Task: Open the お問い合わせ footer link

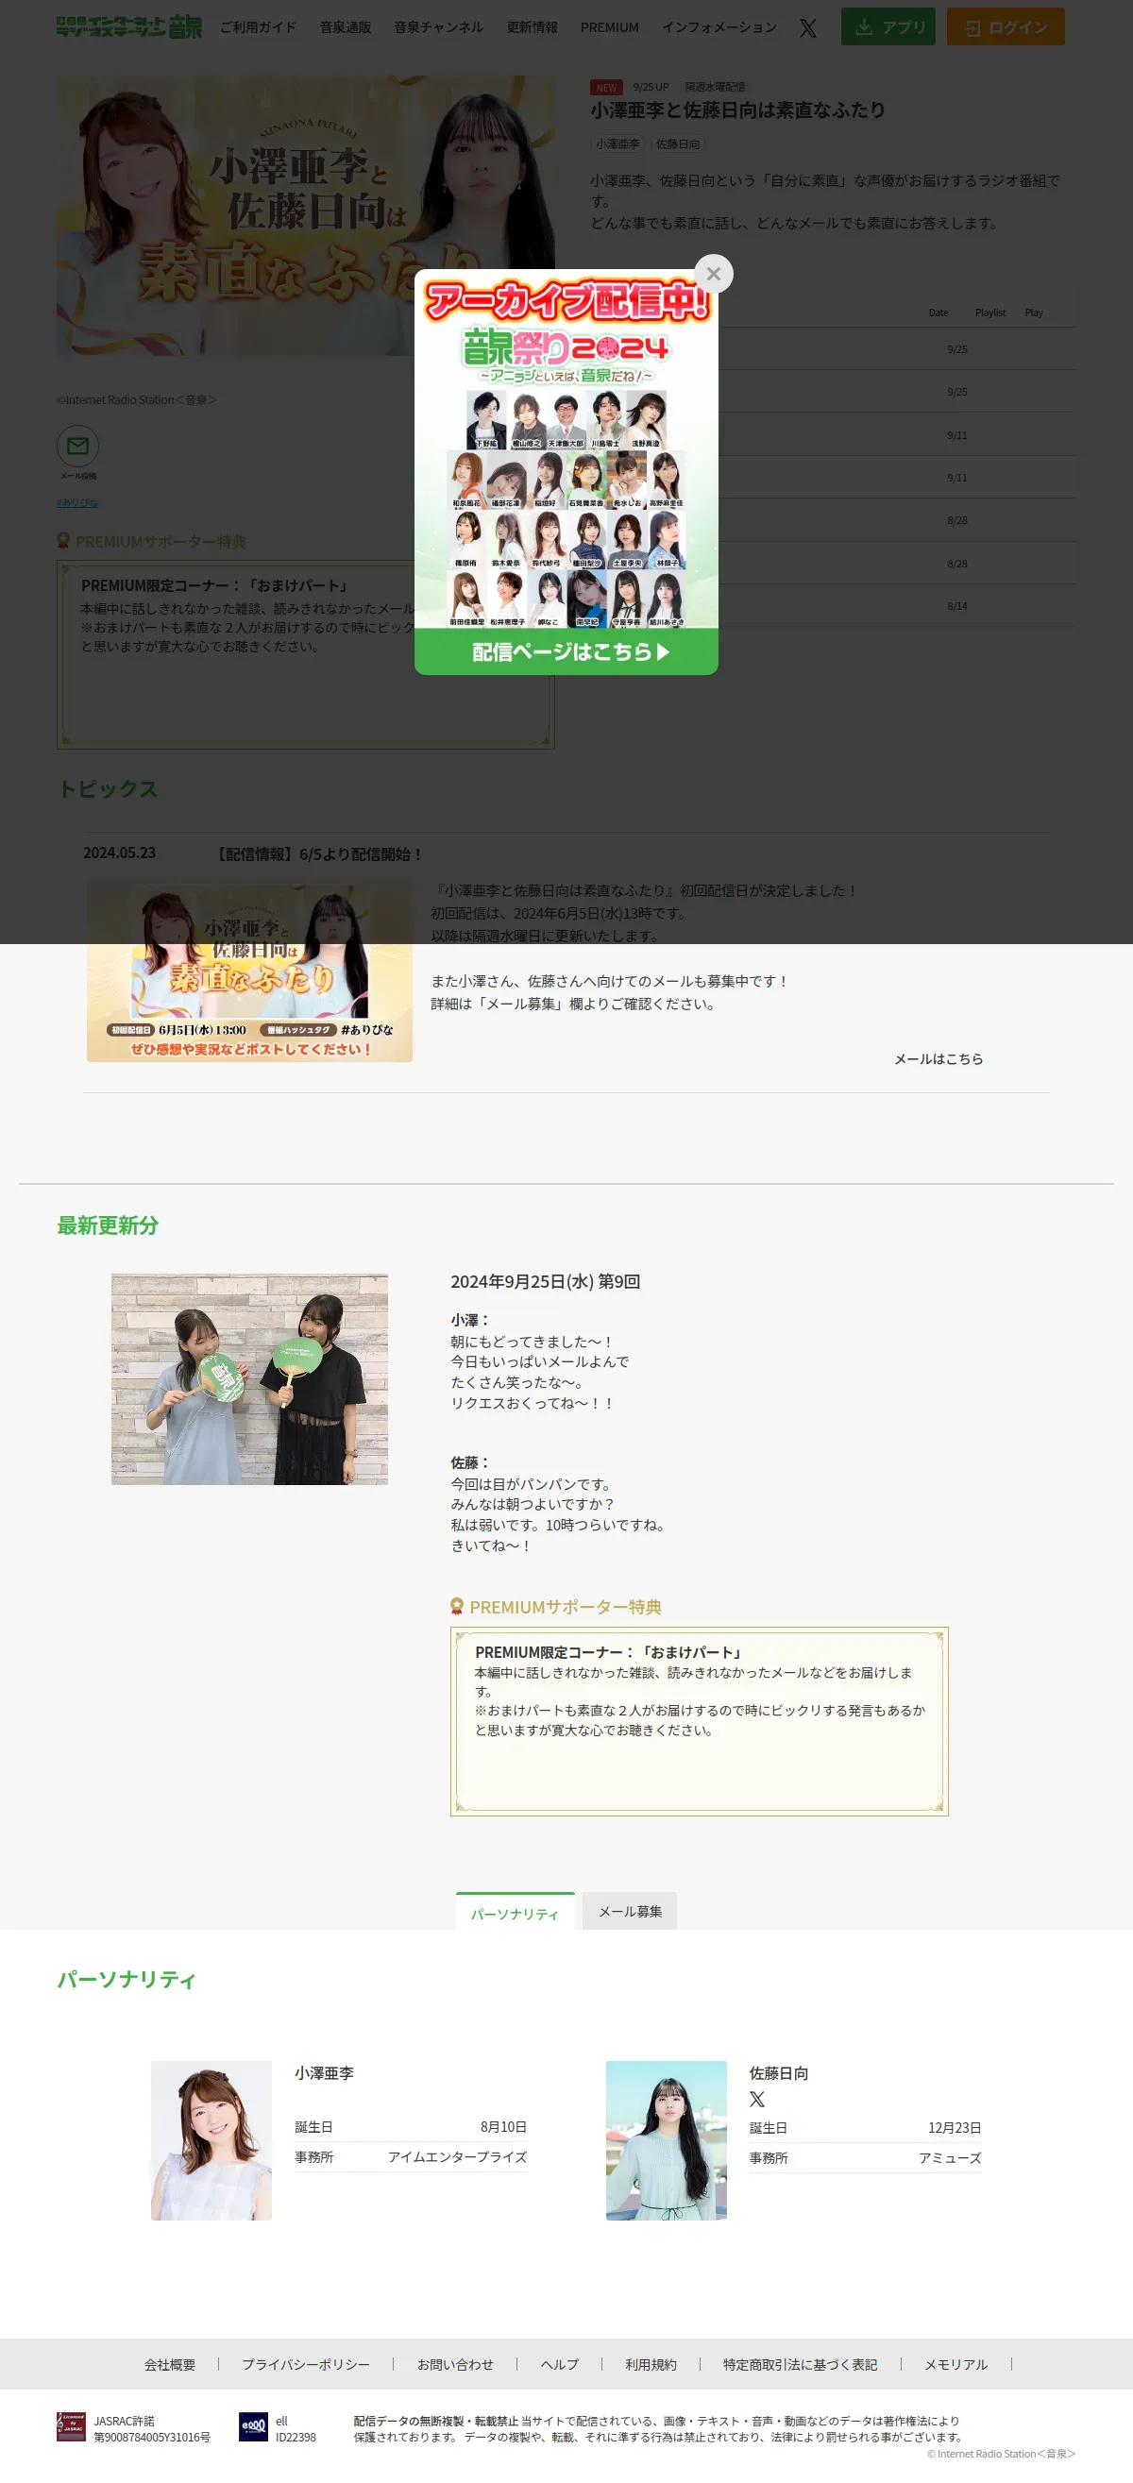Action: coord(455,2364)
